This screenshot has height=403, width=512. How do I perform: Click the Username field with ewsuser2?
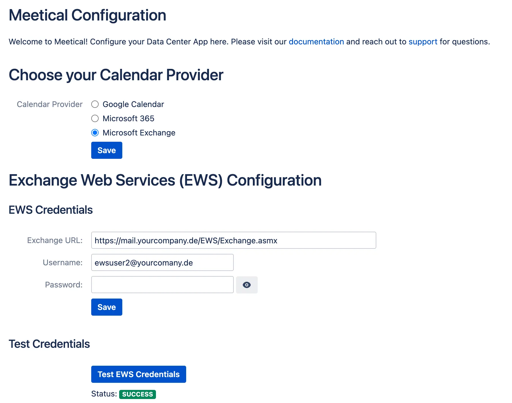162,262
